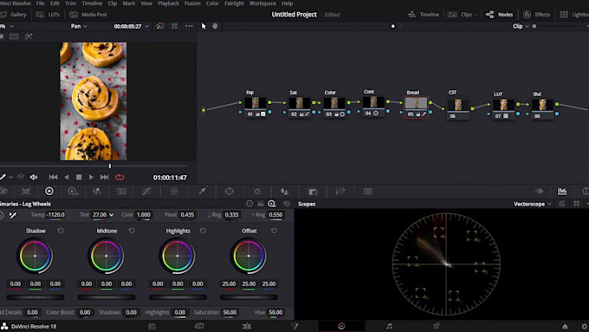Open the viewer three-dots options menu

tap(189, 26)
